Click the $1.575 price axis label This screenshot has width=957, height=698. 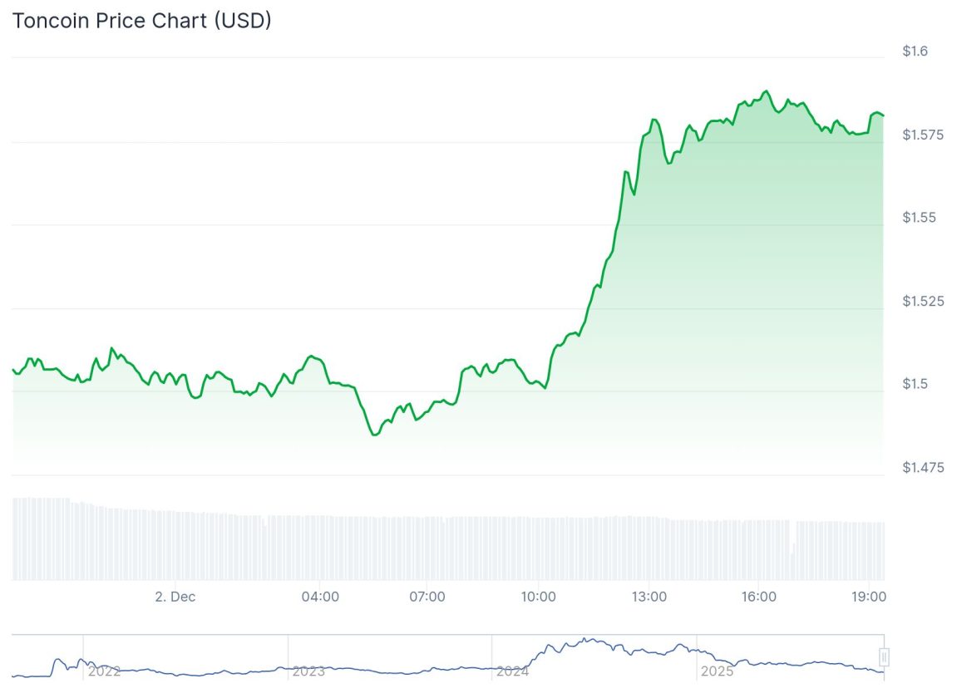(x=921, y=135)
